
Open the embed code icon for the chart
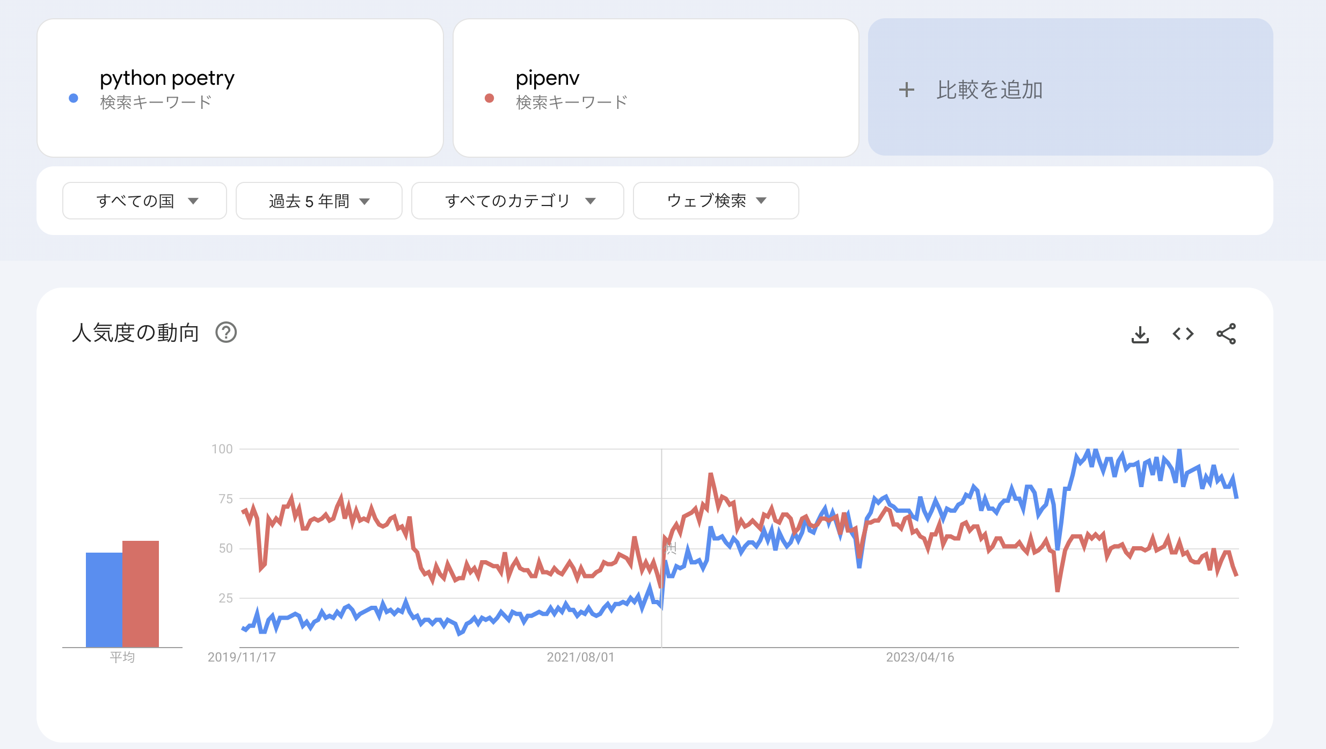pos(1183,334)
